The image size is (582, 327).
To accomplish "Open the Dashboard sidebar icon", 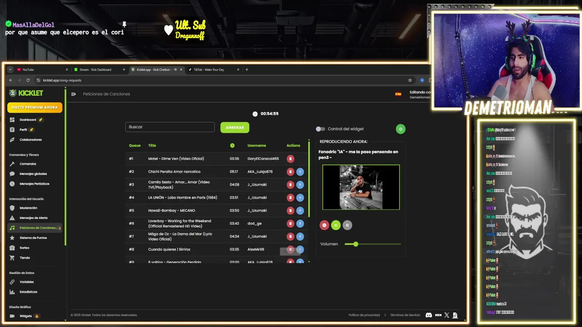I will click(x=12, y=120).
